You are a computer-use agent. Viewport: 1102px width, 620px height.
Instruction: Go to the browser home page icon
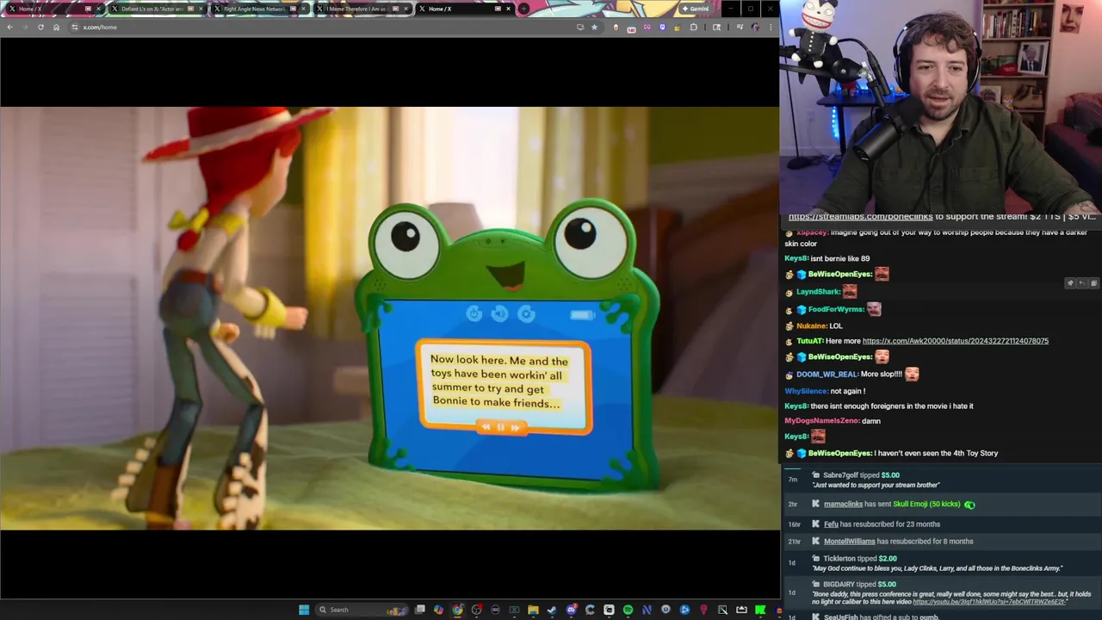(x=56, y=27)
